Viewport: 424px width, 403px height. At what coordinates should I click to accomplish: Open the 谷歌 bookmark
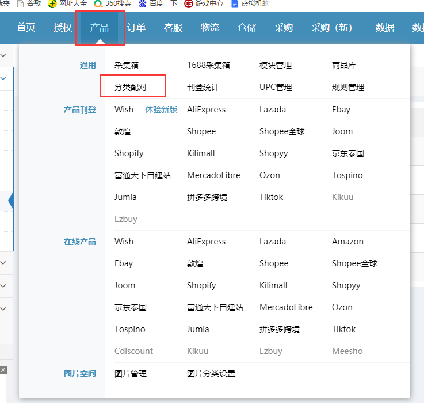(x=29, y=3)
